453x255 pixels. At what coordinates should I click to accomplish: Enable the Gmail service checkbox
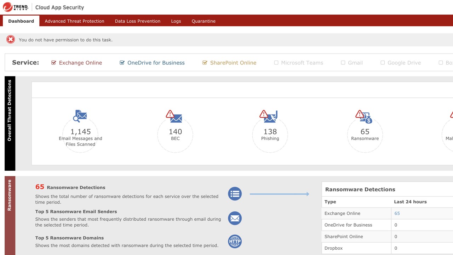pyautogui.click(x=343, y=63)
